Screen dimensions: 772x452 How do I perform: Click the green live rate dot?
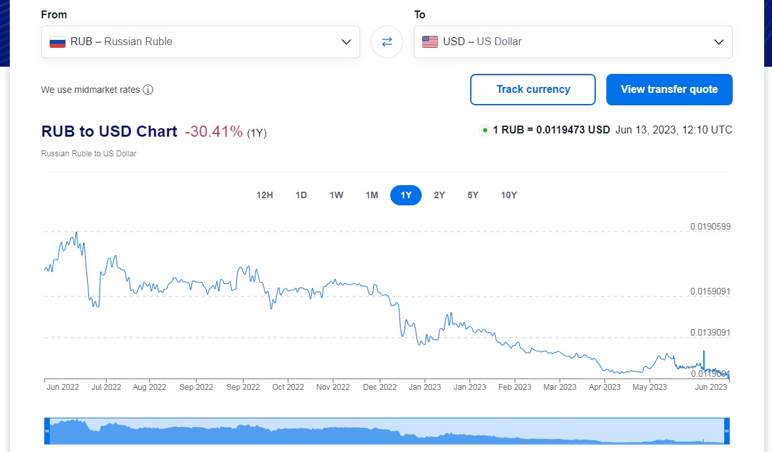point(485,130)
